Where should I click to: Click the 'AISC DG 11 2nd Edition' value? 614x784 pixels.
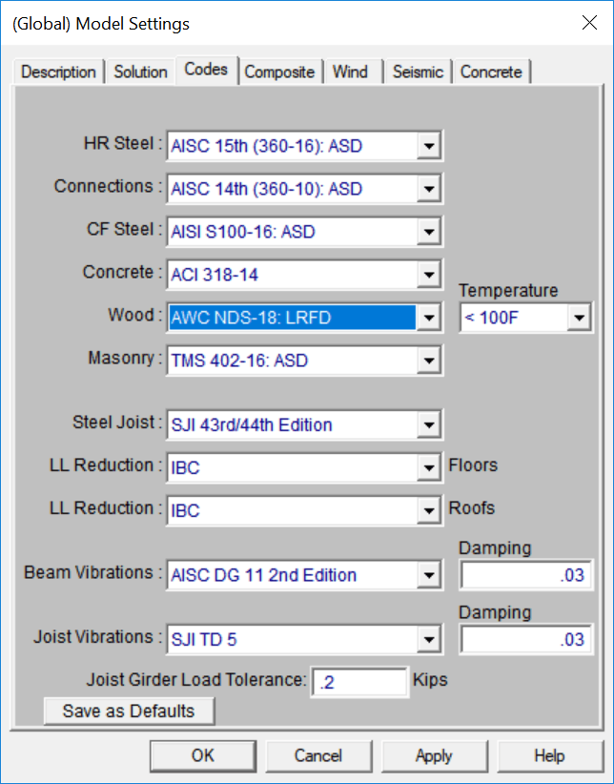(263, 575)
